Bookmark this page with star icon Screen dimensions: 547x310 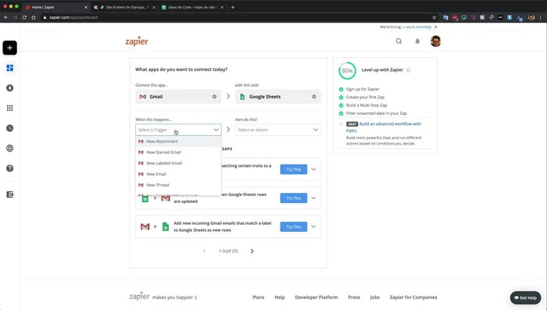pyautogui.click(x=434, y=17)
